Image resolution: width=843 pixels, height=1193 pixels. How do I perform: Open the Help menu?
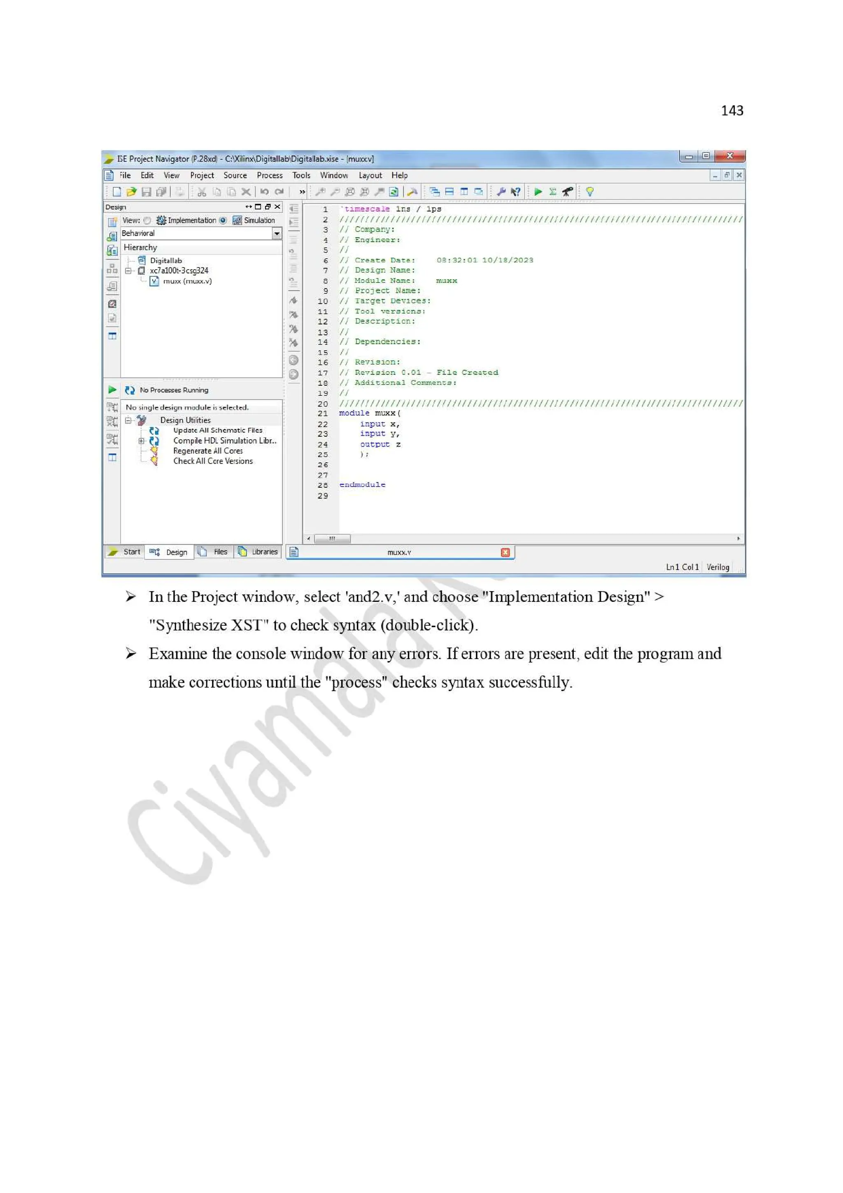[399, 176]
